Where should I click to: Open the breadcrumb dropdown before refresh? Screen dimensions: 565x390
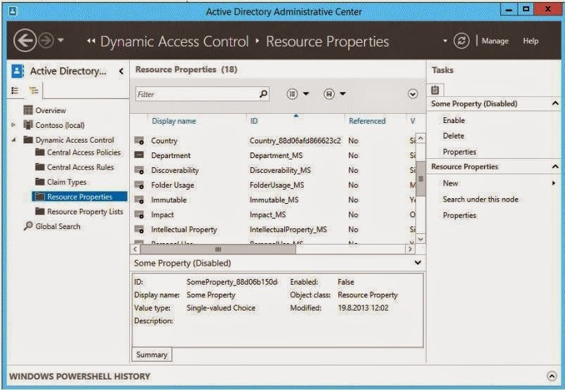pyautogui.click(x=445, y=41)
